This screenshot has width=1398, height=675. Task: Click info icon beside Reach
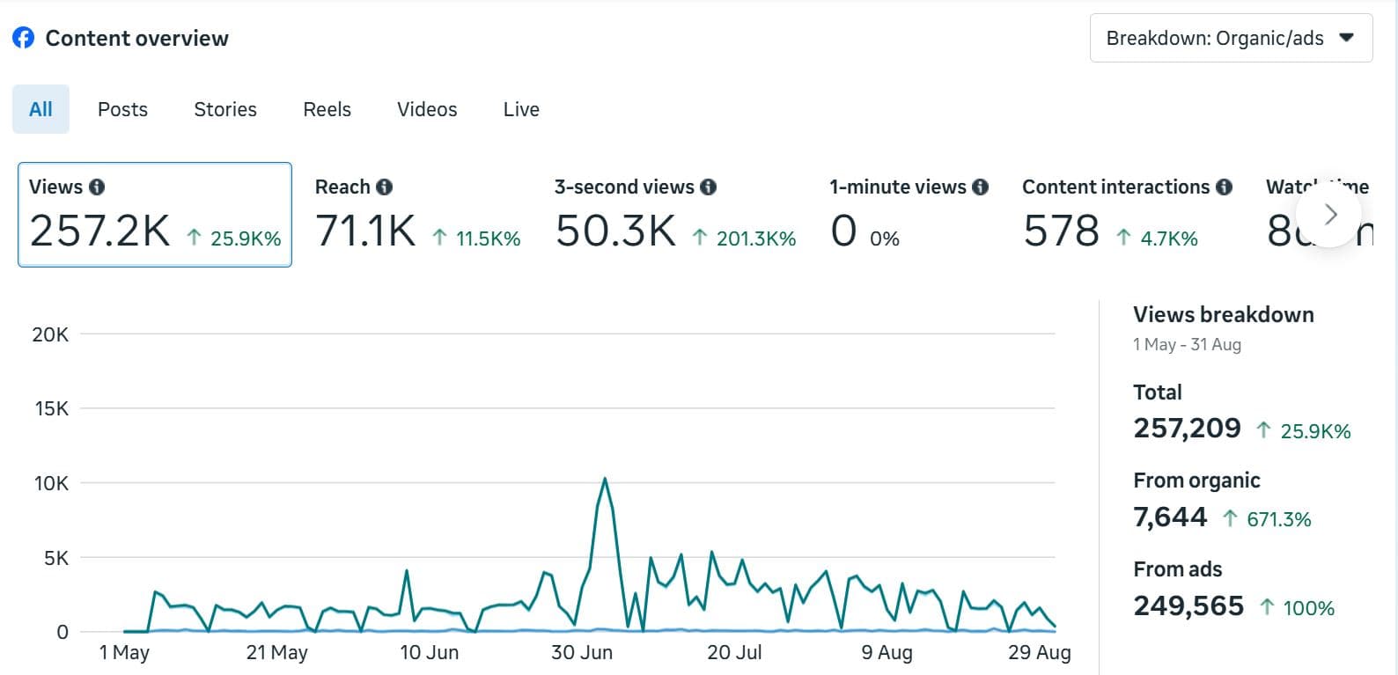click(x=384, y=187)
